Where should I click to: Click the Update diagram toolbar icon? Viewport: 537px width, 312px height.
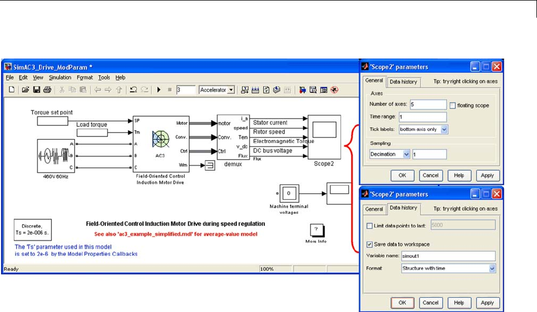(x=266, y=89)
